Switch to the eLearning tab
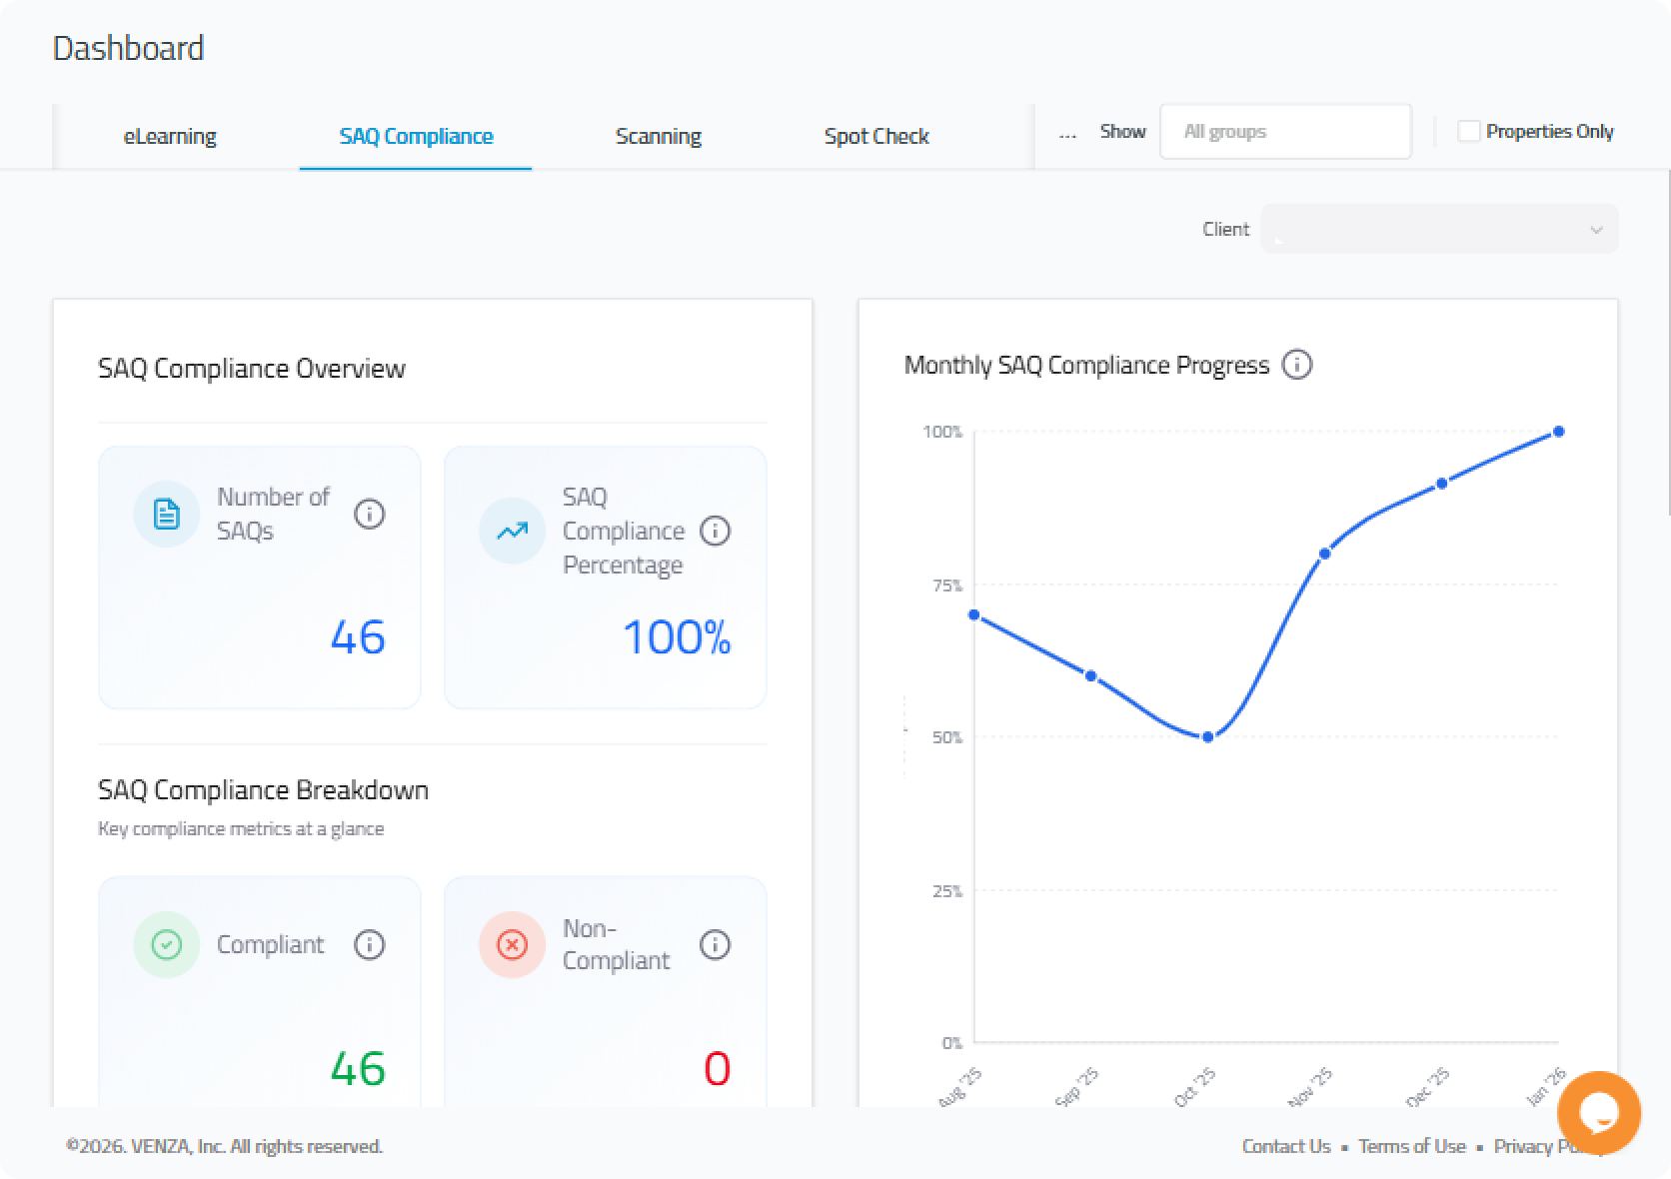 pyautogui.click(x=170, y=137)
